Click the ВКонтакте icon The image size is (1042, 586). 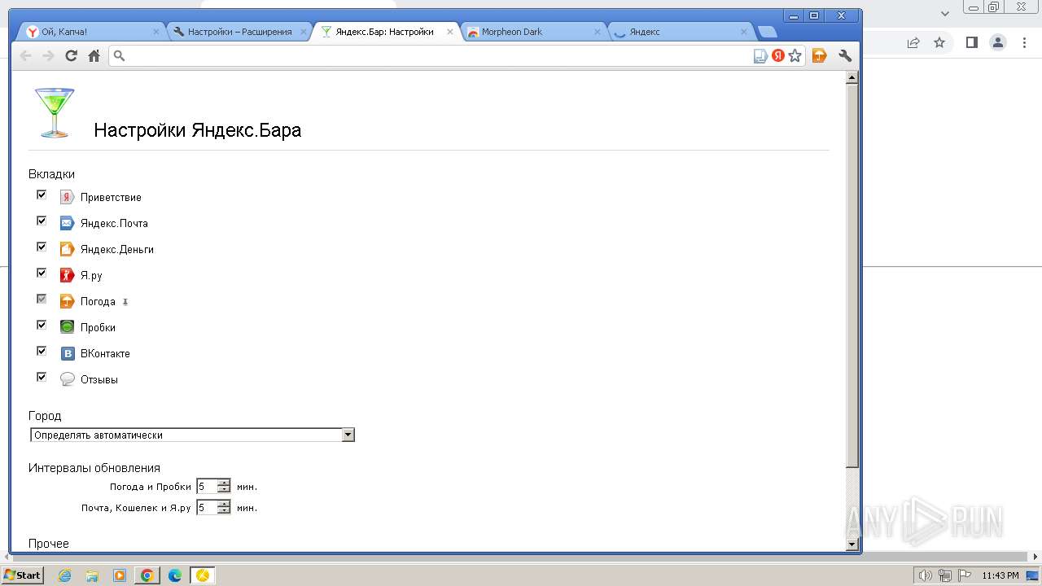click(x=67, y=353)
